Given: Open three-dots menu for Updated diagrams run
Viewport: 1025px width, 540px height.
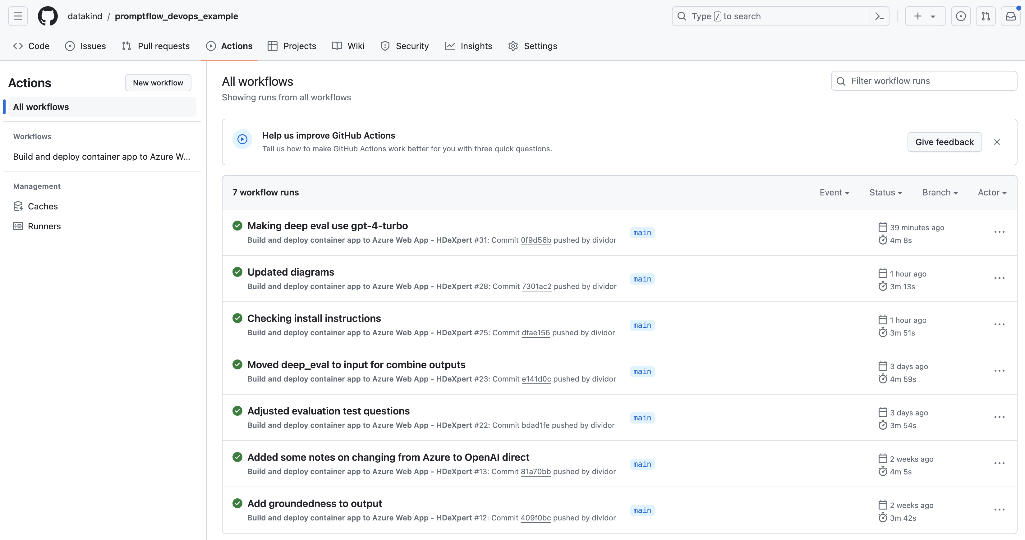Looking at the screenshot, I should (x=999, y=278).
